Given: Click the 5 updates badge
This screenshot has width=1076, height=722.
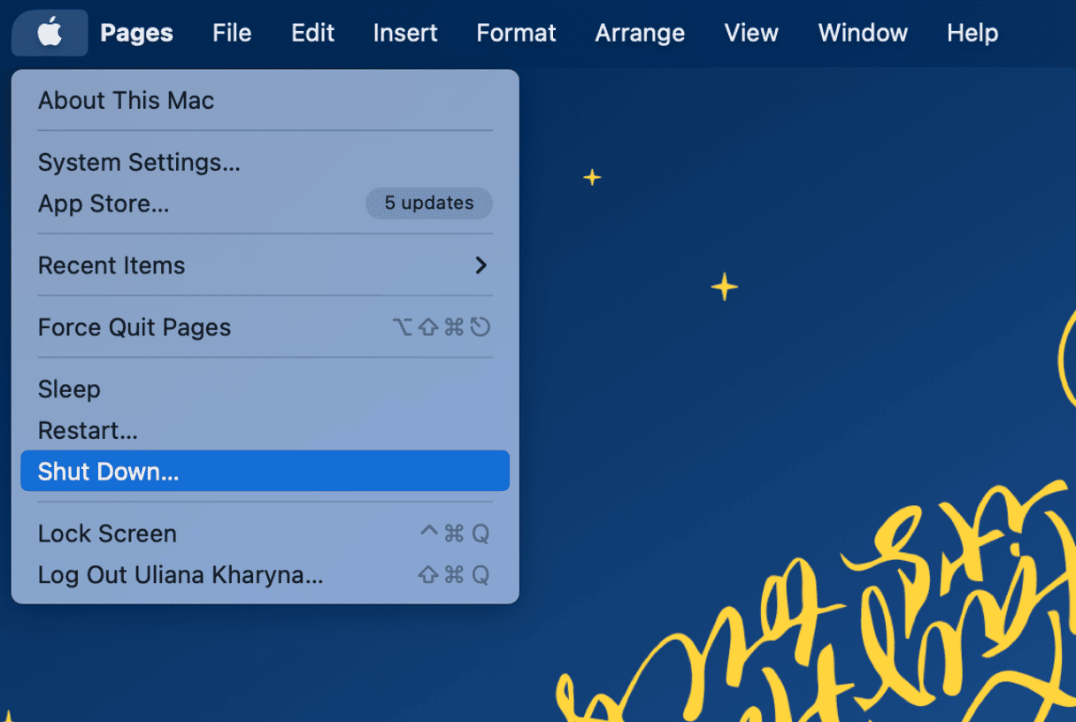Looking at the screenshot, I should [x=429, y=204].
